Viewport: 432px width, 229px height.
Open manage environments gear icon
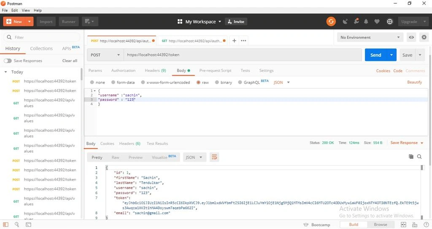424,37
